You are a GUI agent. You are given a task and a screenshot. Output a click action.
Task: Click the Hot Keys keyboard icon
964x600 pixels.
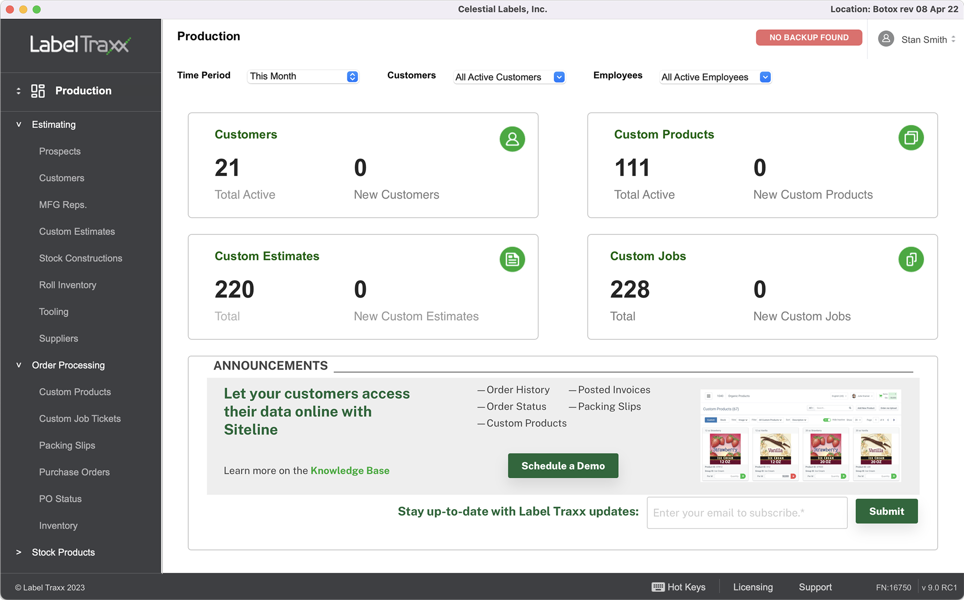658,587
